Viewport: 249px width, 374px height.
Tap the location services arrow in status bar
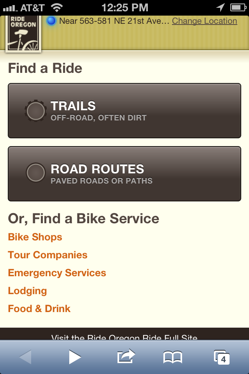(x=221, y=7)
